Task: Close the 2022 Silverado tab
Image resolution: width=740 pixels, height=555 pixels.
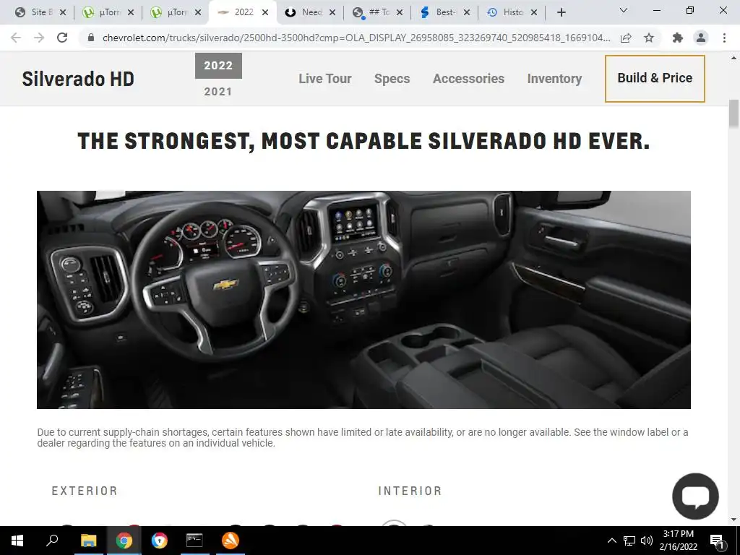Action: point(265,12)
